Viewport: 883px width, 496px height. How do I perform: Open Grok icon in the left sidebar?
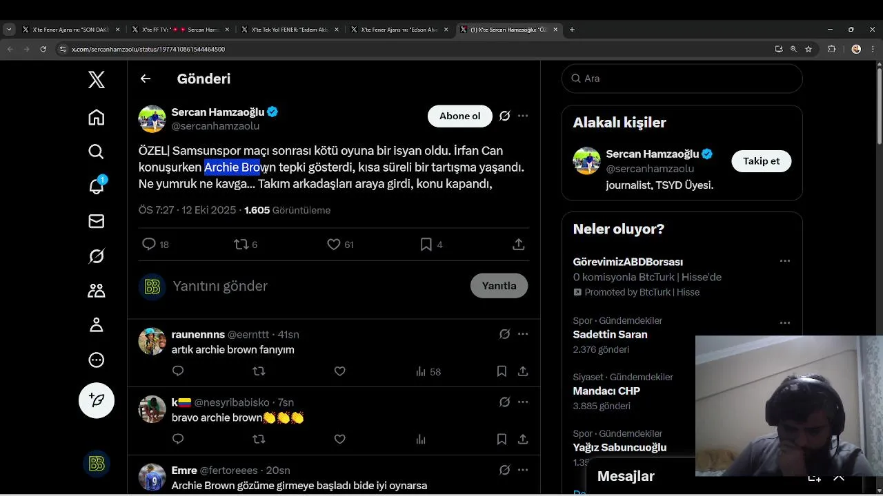tap(97, 256)
